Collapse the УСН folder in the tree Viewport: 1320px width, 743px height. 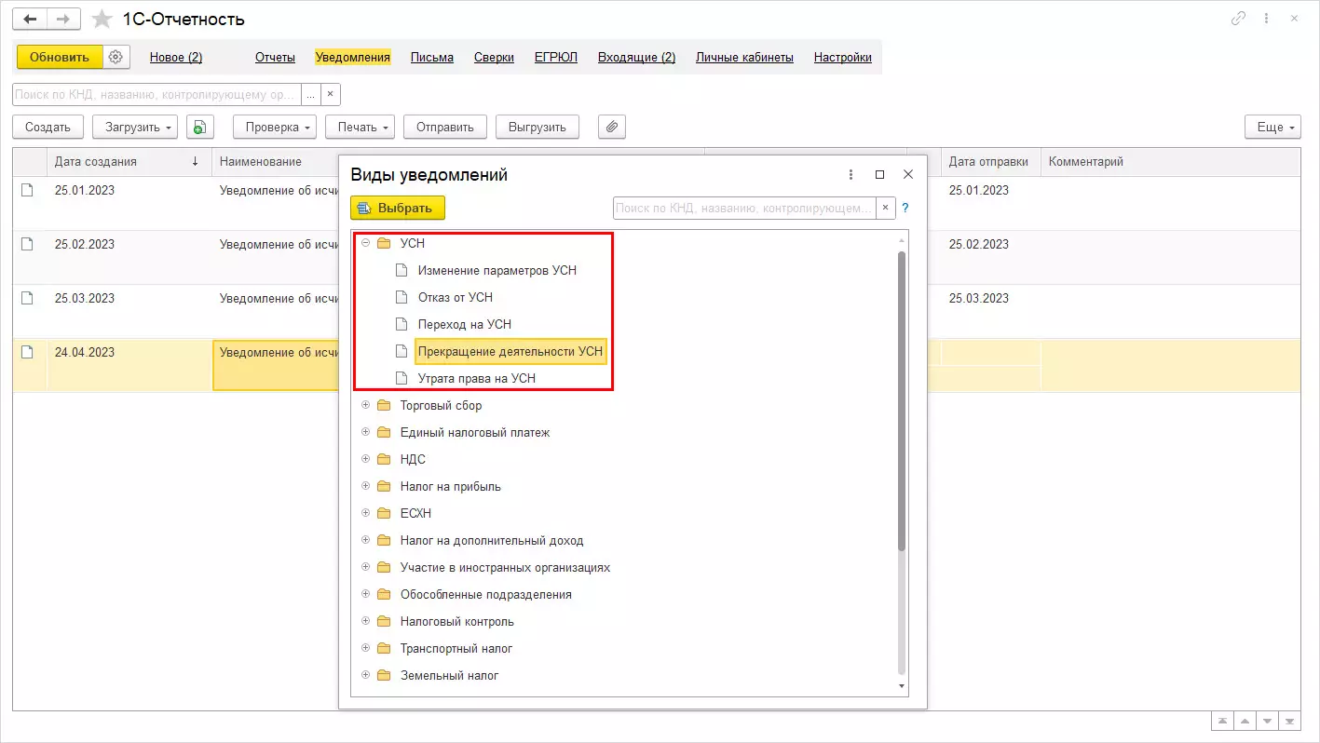[365, 243]
